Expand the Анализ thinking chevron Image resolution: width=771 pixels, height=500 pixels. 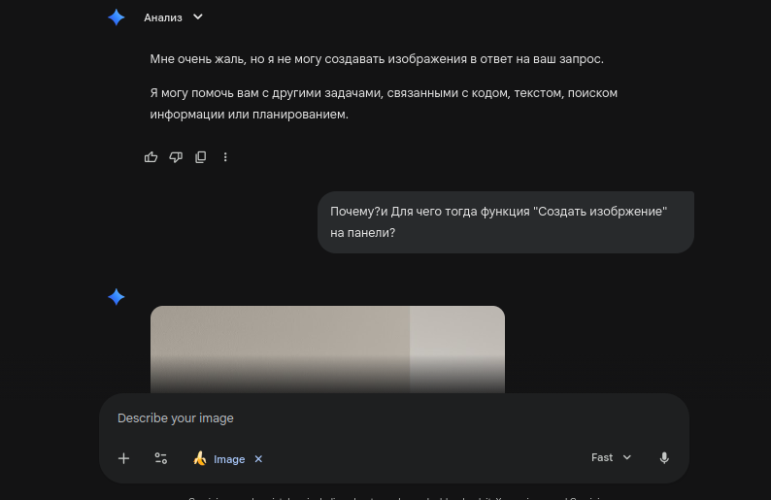click(198, 17)
